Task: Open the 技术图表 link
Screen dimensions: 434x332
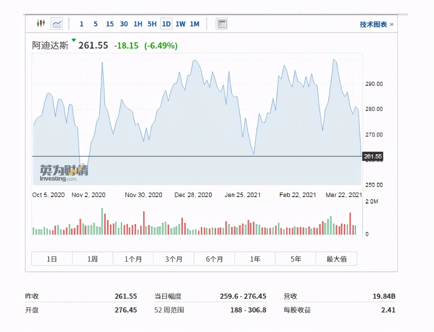Action: tap(376, 24)
